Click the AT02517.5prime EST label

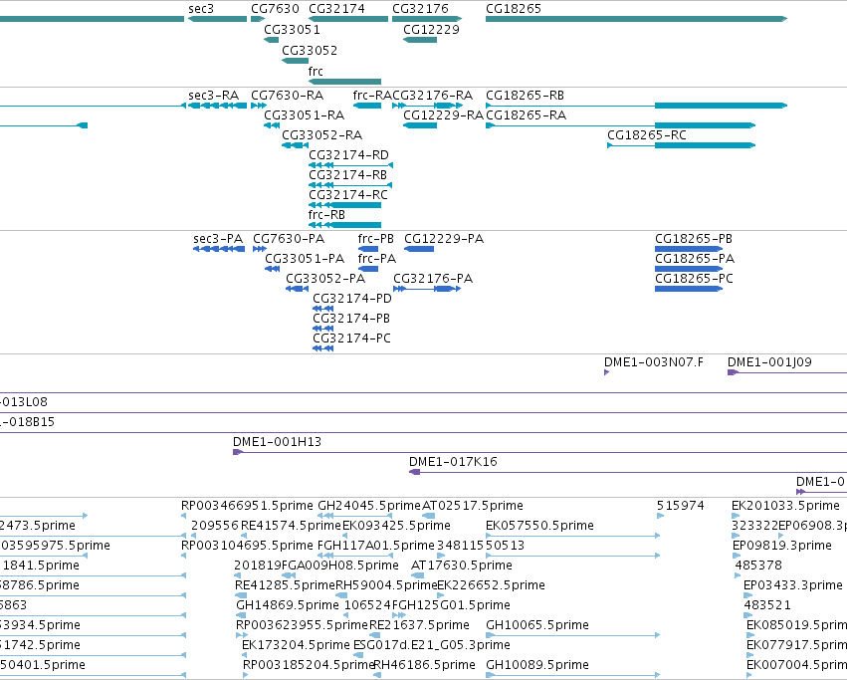click(x=472, y=506)
